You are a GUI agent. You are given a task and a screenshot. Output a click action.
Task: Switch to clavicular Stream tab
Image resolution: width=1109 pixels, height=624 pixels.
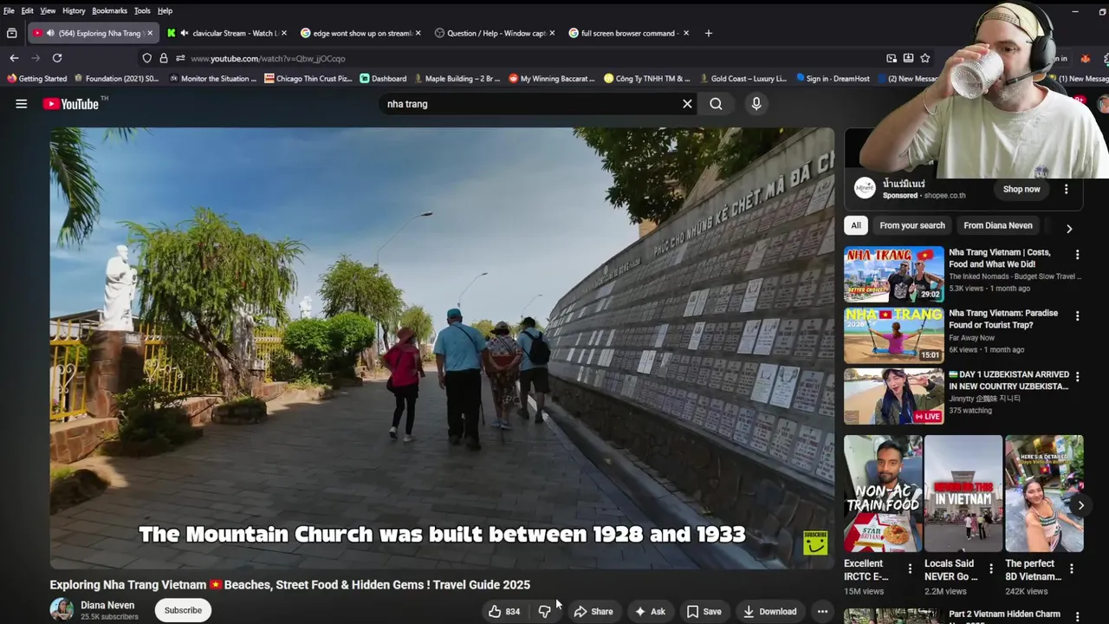pyautogui.click(x=228, y=33)
